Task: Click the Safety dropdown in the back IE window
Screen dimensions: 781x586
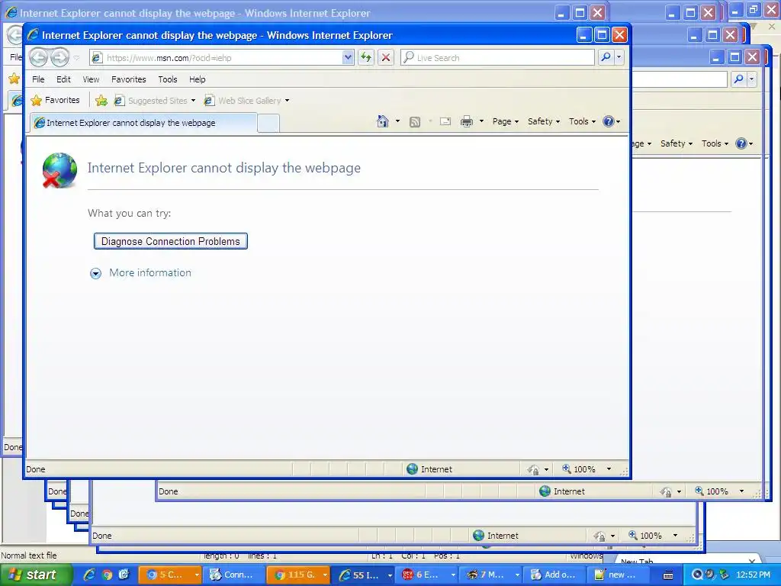Action: pos(677,143)
